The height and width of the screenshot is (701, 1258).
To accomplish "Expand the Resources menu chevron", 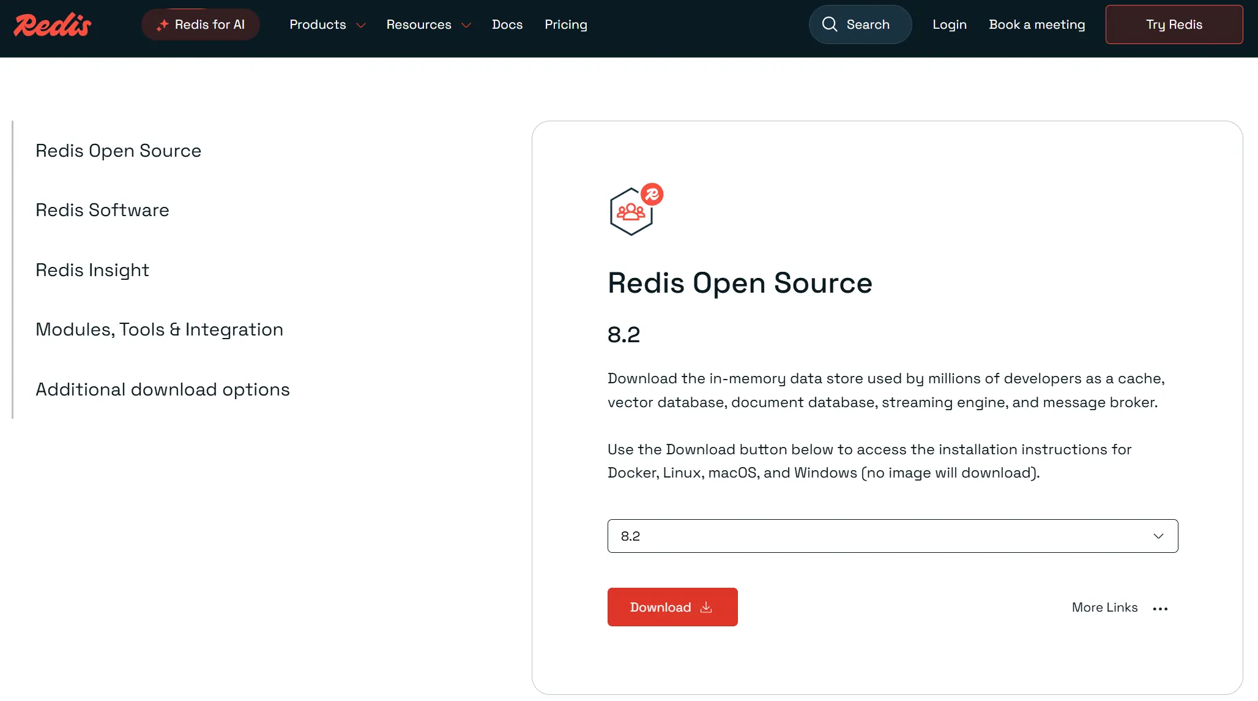I will (x=466, y=25).
